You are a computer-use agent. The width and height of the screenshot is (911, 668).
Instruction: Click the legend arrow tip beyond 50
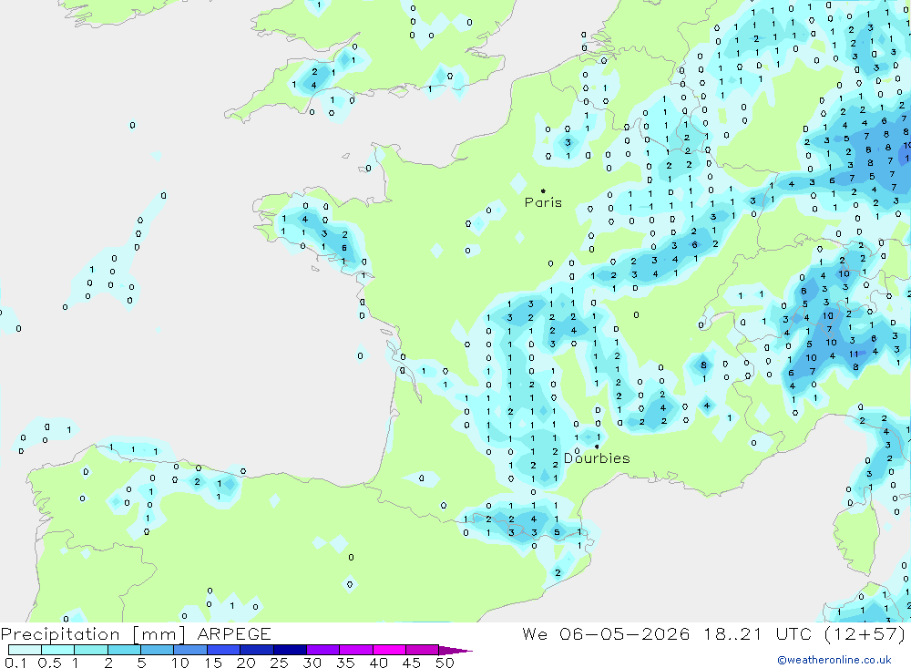click(x=455, y=651)
